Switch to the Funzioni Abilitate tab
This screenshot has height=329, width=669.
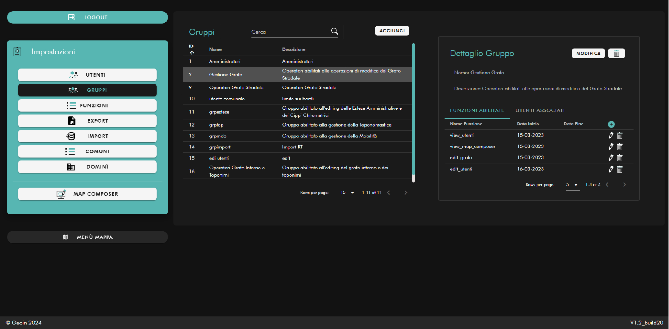pyautogui.click(x=477, y=110)
